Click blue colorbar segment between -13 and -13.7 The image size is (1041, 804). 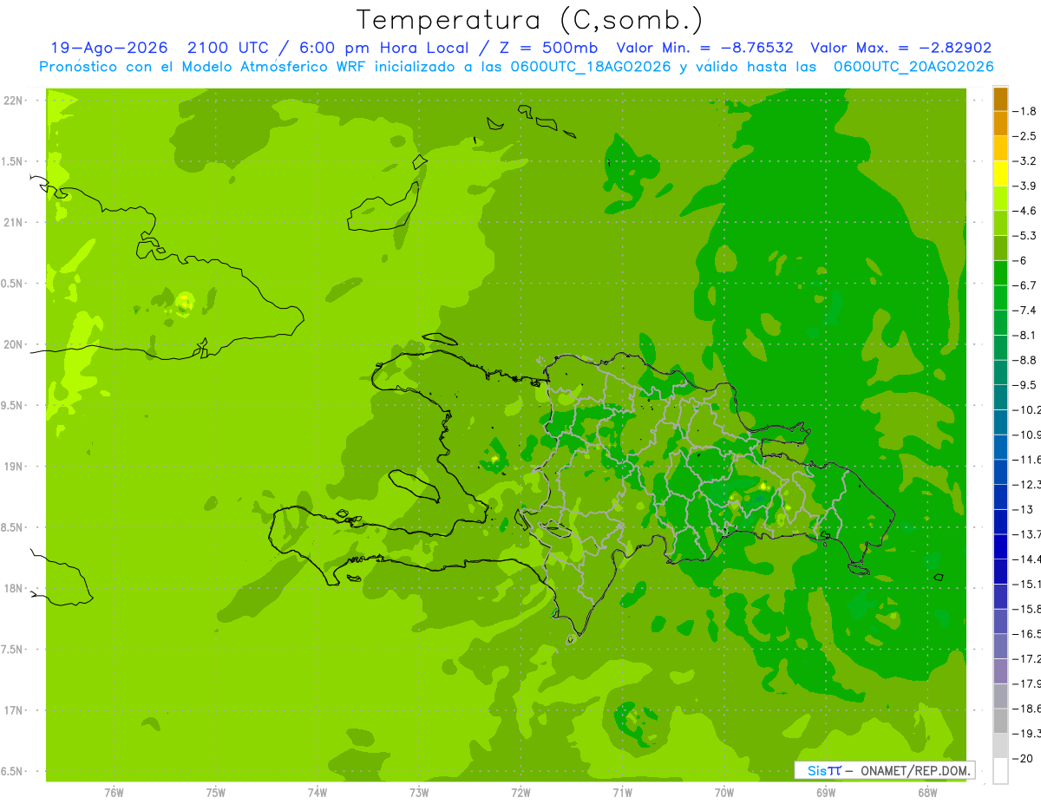coord(1000,521)
